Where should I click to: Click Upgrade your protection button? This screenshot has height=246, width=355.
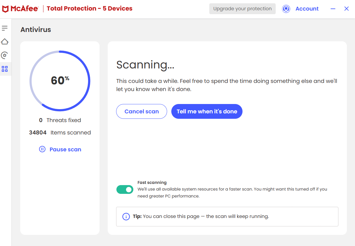(242, 9)
